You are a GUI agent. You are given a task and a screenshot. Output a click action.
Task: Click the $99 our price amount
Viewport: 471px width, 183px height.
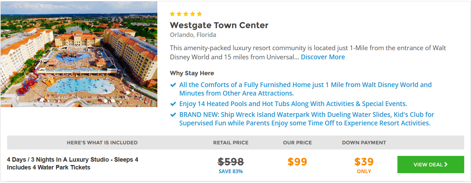click(x=297, y=162)
